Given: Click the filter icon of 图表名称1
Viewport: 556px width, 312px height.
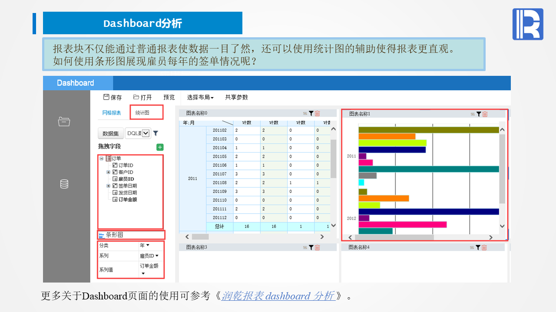Looking at the screenshot, I should point(479,114).
